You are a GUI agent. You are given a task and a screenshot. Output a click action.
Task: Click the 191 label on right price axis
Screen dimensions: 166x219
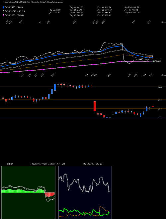click(160, 100)
